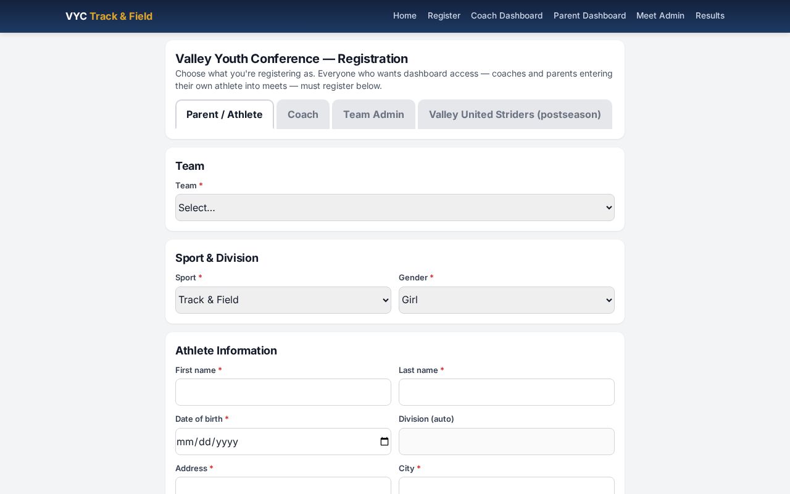Open the Sport dropdown showing Track & Field

[x=283, y=300]
